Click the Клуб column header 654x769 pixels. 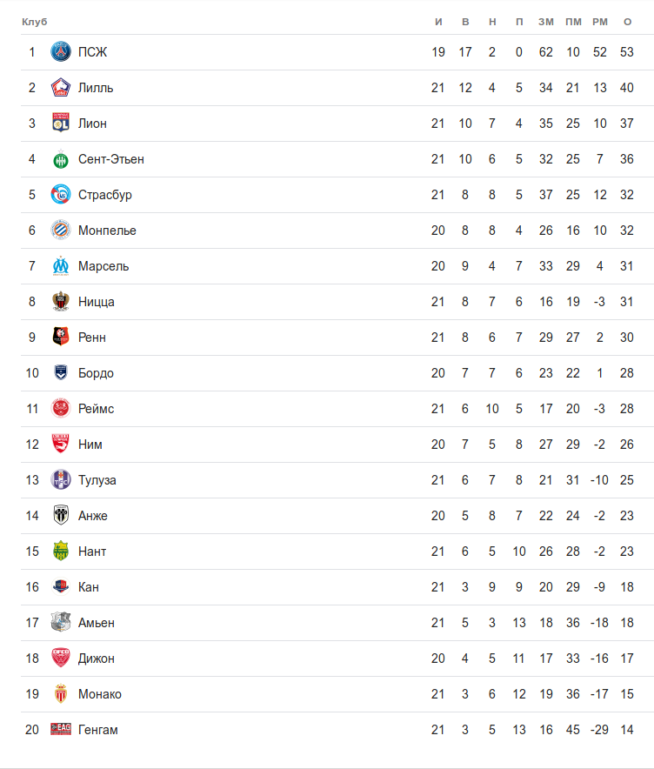coord(34,21)
